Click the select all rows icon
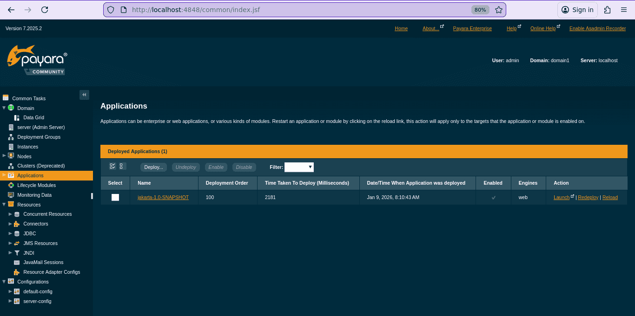Viewport: 635px width, 316px height. tap(112, 166)
